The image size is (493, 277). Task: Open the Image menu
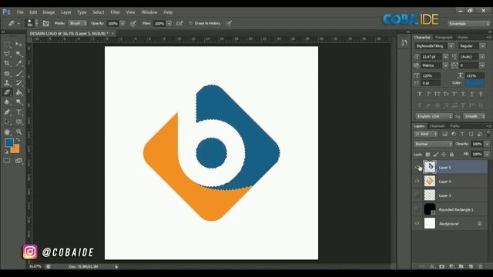(x=49, y=12)
